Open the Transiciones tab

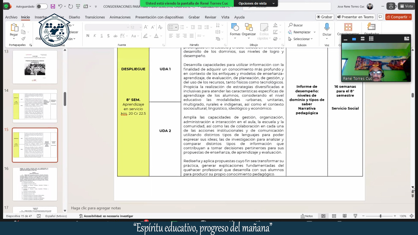tap(95, 17)
